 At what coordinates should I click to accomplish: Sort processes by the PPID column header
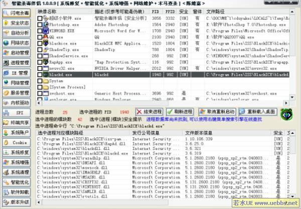170,12
